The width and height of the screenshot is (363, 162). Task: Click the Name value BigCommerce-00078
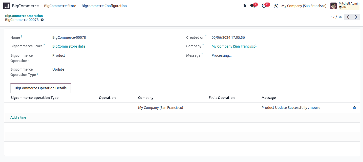point(69,37)
